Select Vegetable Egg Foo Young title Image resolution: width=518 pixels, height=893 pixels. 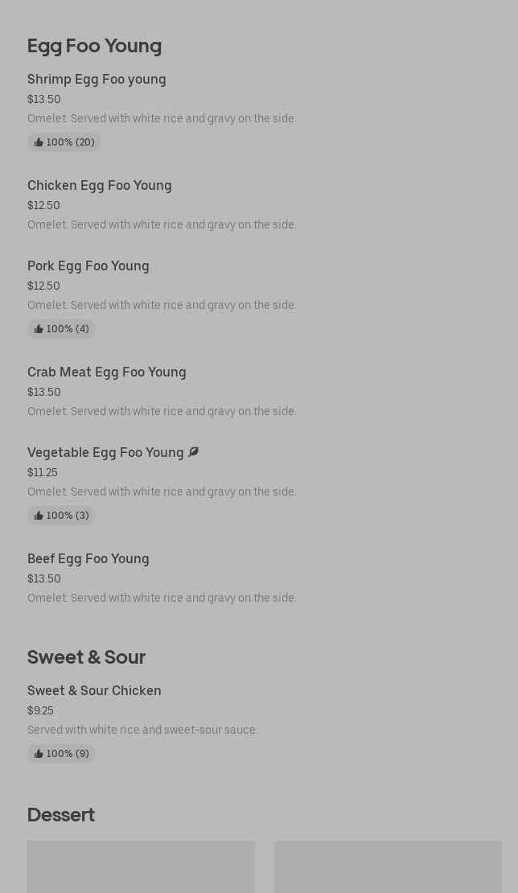tap(105, 452)
